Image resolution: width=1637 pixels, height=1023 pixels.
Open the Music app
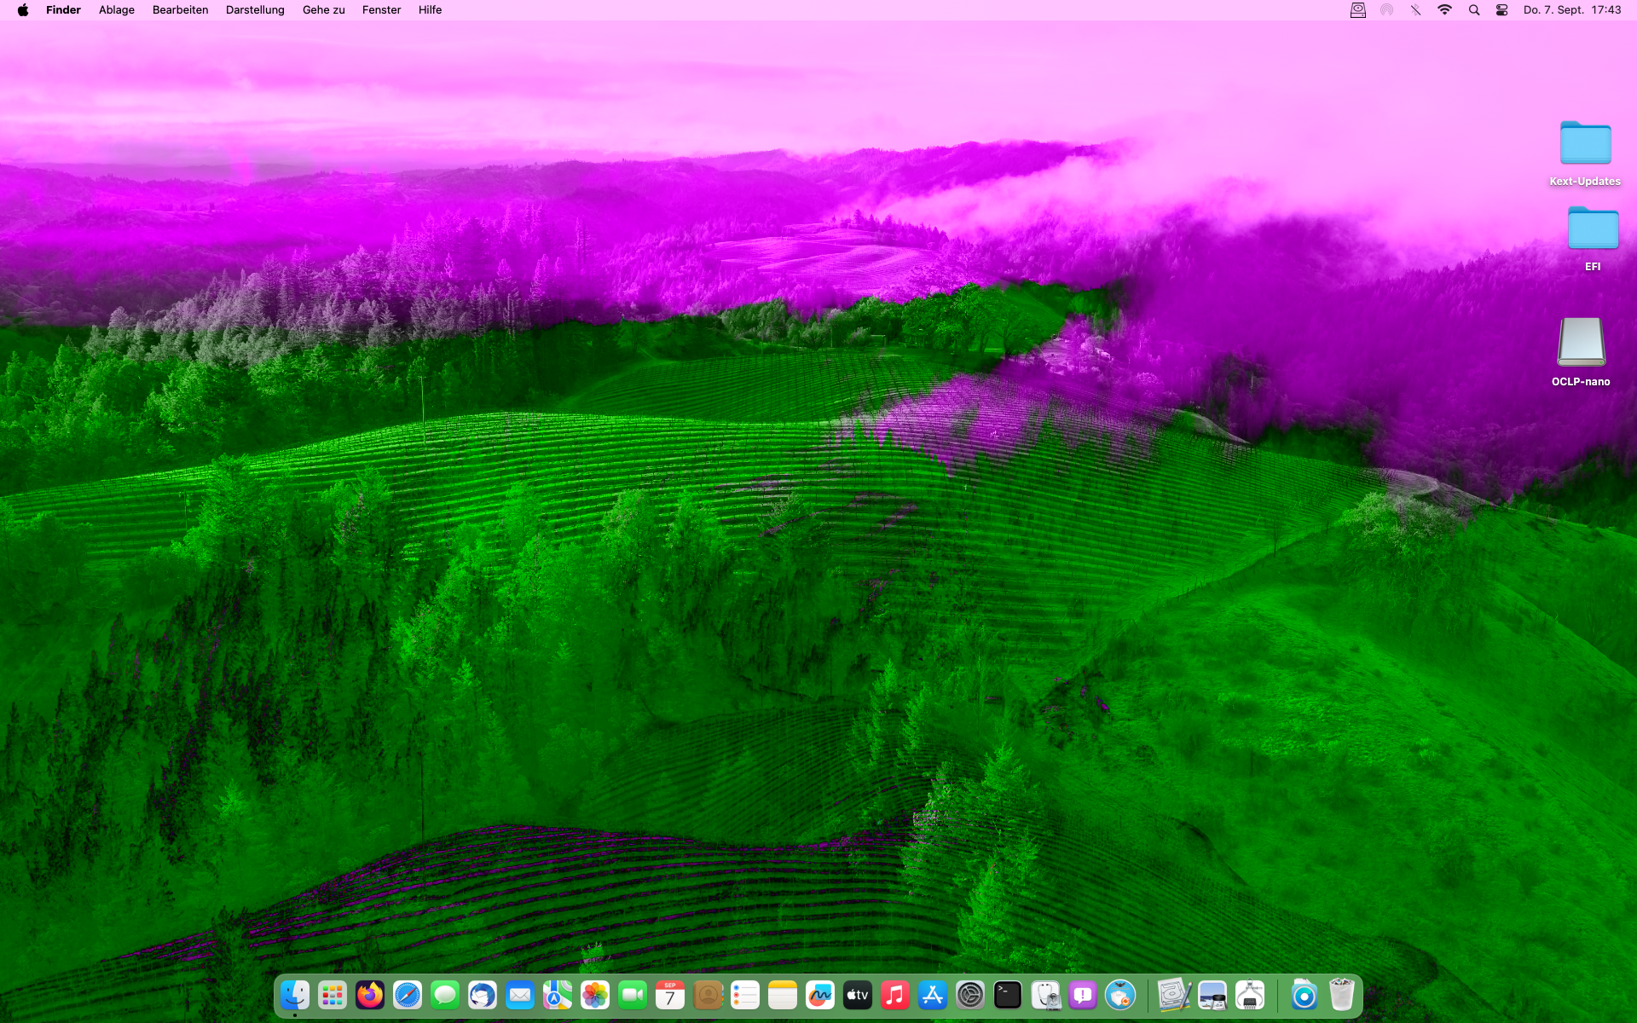895,995
